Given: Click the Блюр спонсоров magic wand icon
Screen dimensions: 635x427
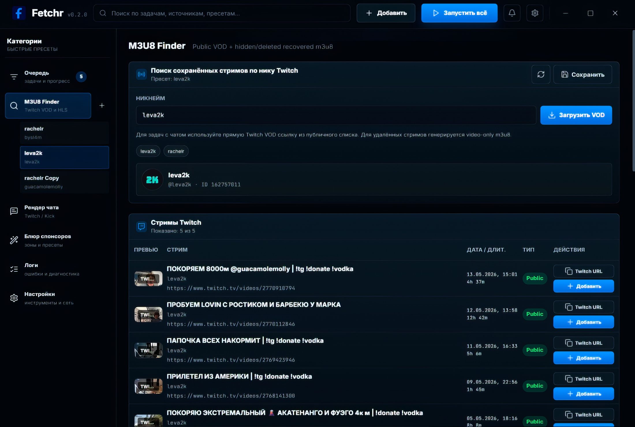Looking at the screenshot, I should click(14, 240).
